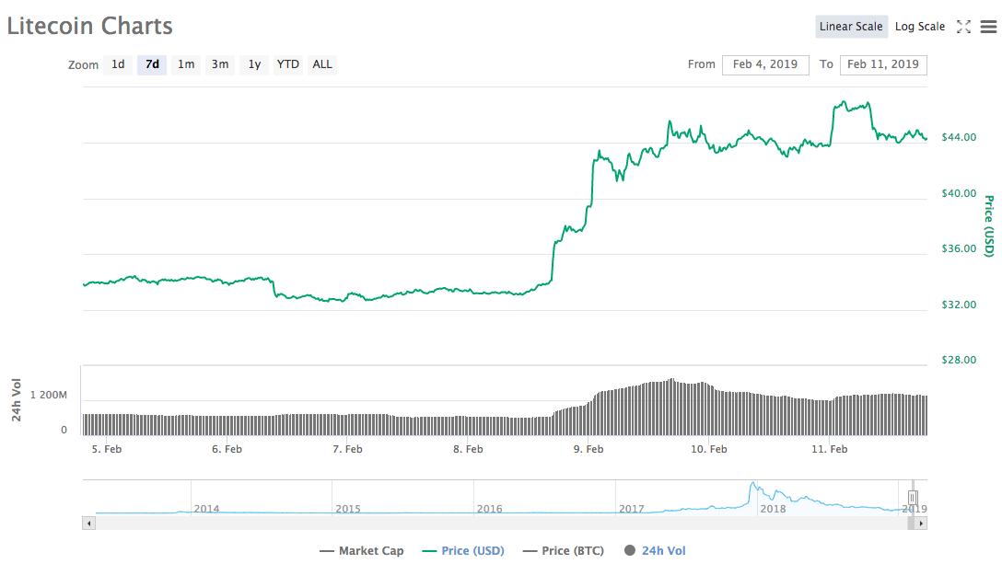The height and width of the screenshot is (564, 1002).
Task: Set zoom range to 3m
Action: click(220, 64)
